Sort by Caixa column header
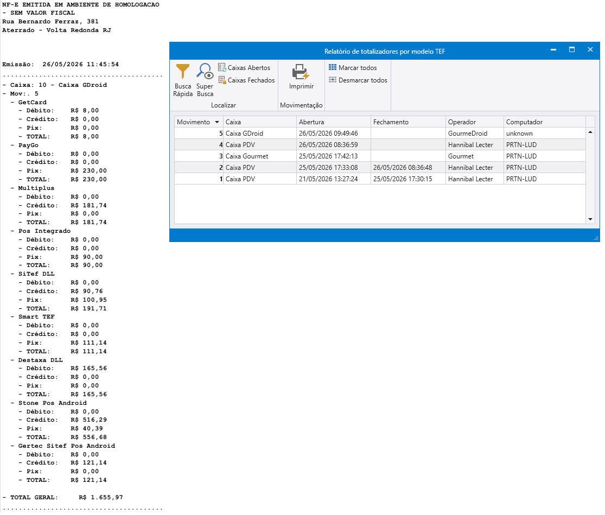605x515 pixels. [260, 122]
